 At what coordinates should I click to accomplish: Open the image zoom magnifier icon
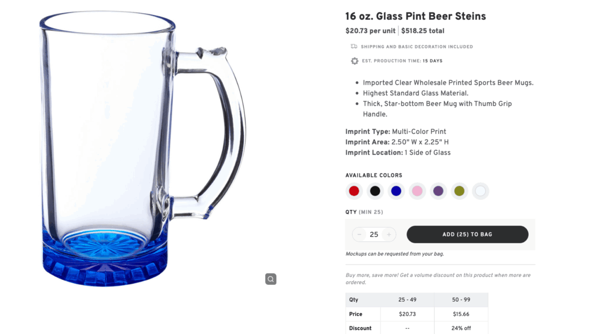point(270,279)
